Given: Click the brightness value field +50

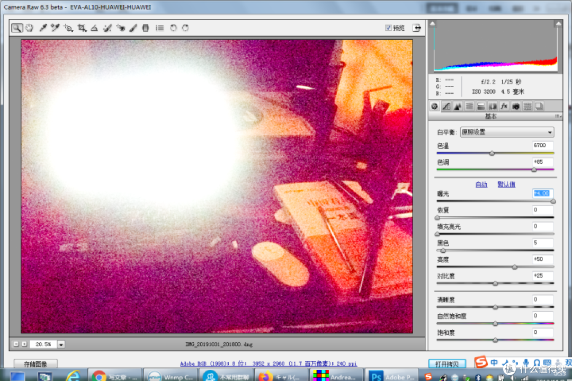Looking at the screenshot, I should 542,259.
